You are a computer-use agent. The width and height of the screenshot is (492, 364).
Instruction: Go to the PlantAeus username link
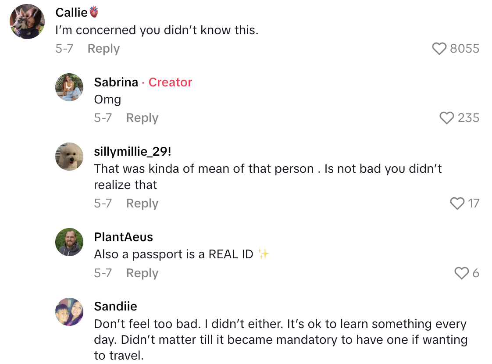tap(124, 237)
